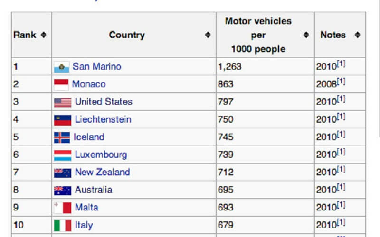Screen dimensions: 380x237
Task: Click the Italy flag icon
Action: tap(63, 226)
